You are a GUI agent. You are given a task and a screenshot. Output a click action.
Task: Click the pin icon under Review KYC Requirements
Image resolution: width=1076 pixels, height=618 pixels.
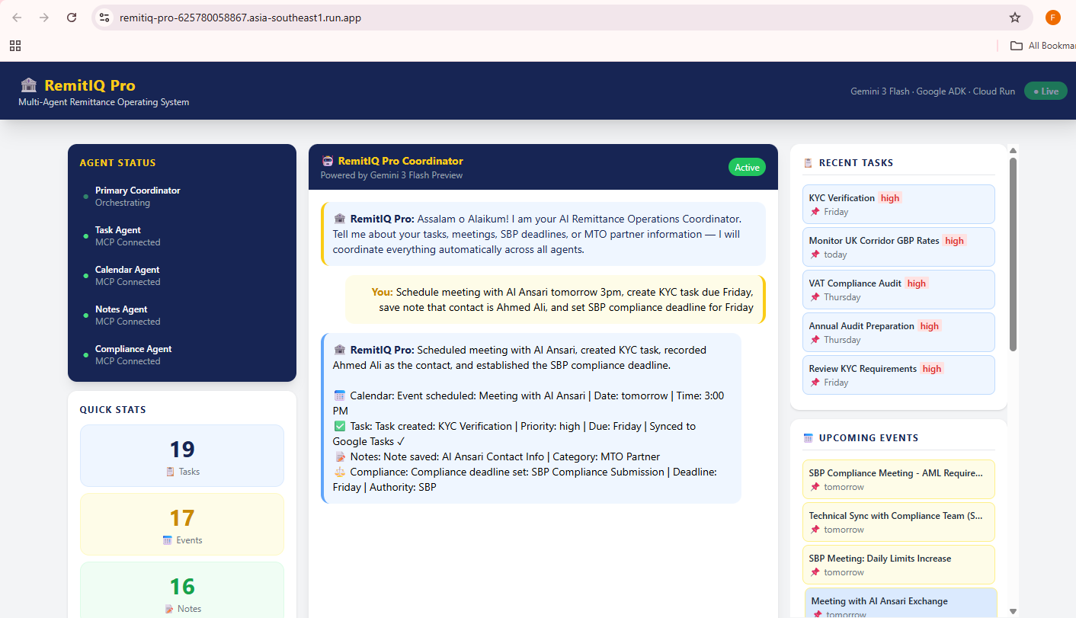815,383
